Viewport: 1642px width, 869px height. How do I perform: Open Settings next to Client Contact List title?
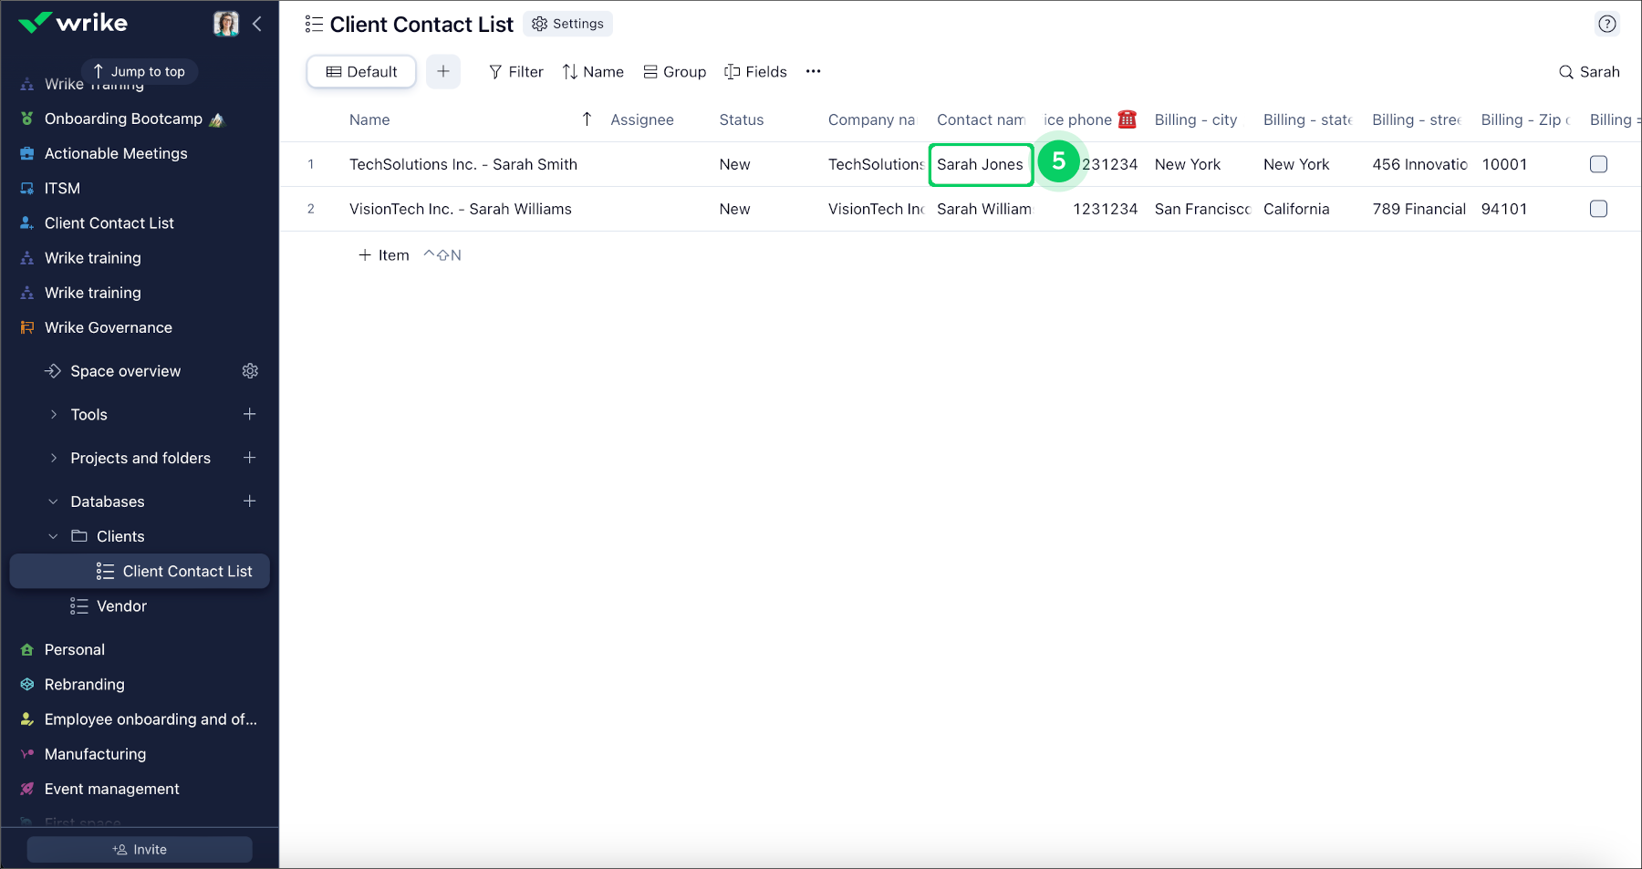click(567, 24)
